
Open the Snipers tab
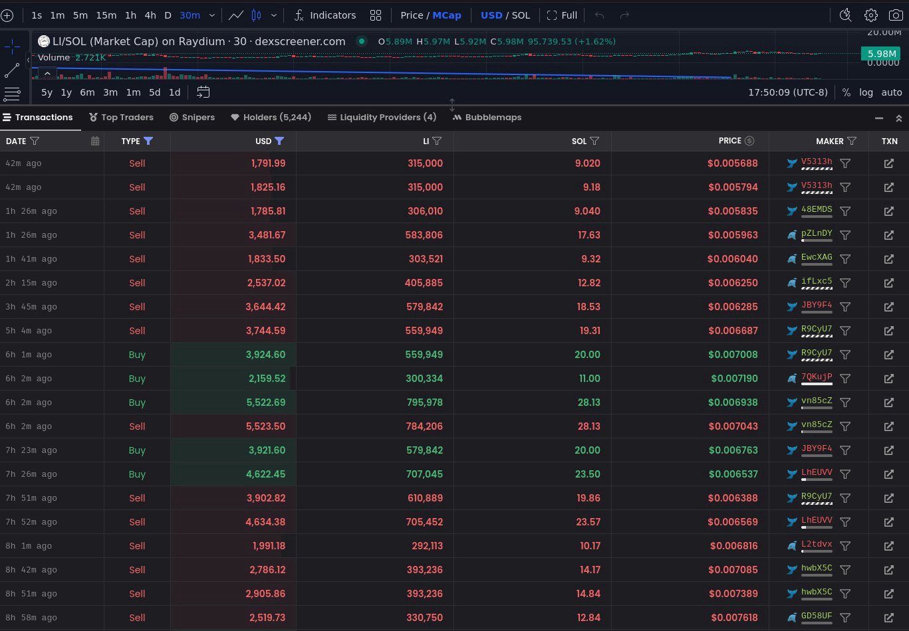192,118
